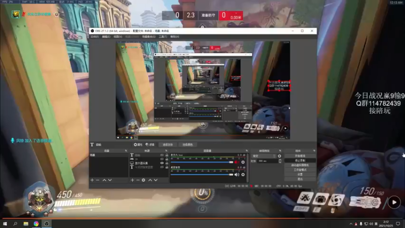Viewport: 405px width, 228px height.
Task: Select the red-outlined text box in preview
Action: point(279,86)
